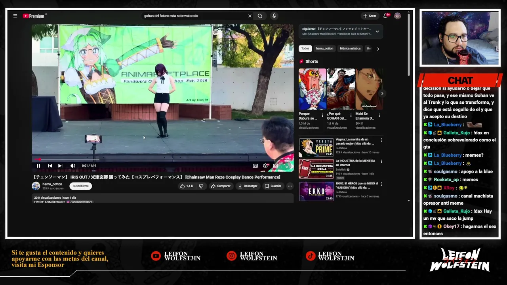The image size is (507, 285).
Task: Select the Todos filter chip
Action: [305, 49]
